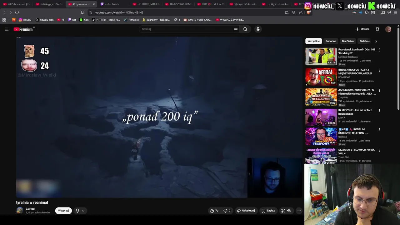Screen dimensions: 400x225
Task: Click the YouTube page vertical scrollbar
Action: (398, 69)
